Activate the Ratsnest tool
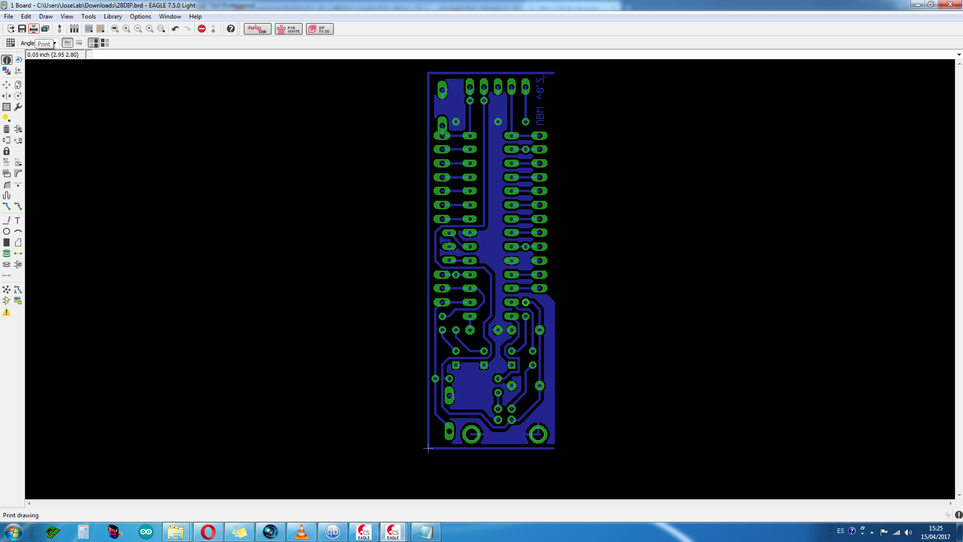Viewport: 963px width, 542px height. tap(7, 290)
